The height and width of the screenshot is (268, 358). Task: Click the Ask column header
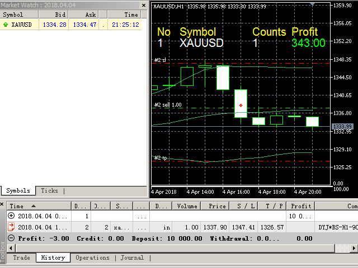click(x=84, y=15)
